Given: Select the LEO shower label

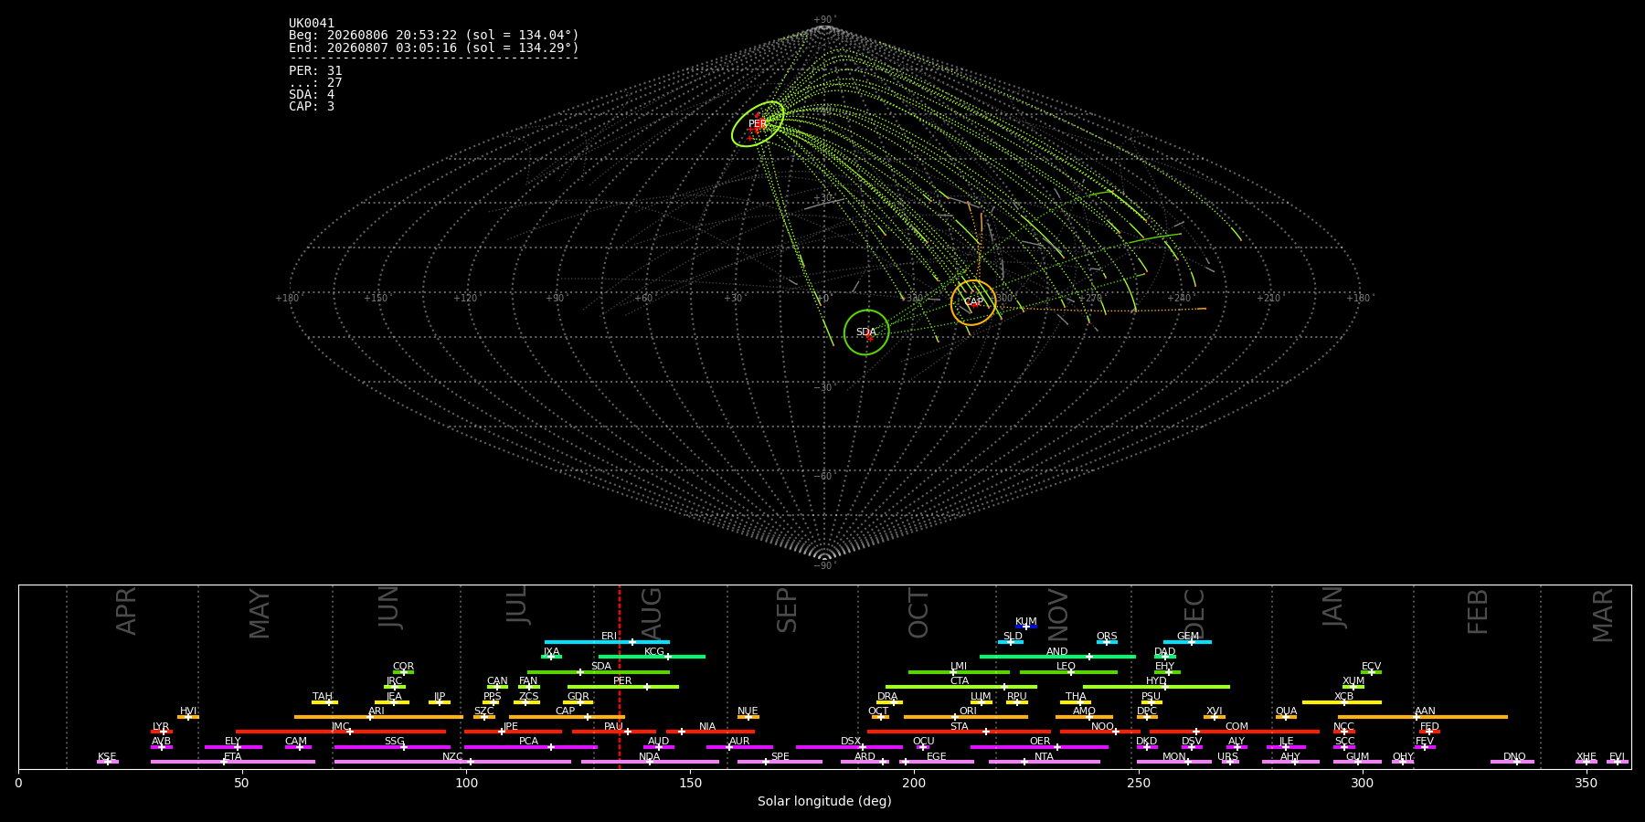Looking at the screenshot, I should coord(1067,667).
